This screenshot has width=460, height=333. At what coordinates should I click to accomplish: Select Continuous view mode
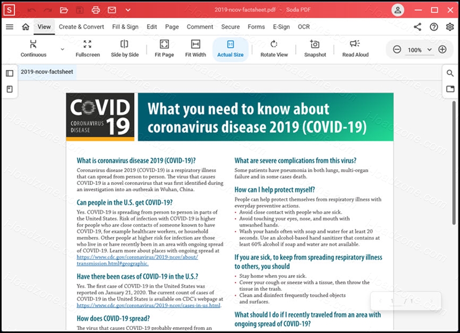click(34, 49)
